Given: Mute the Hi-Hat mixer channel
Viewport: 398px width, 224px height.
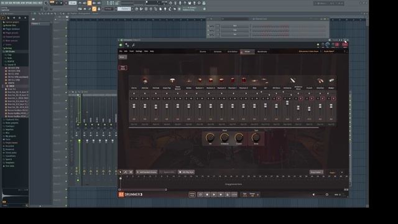Looking at the screenshot, I should tap(191, 98).
